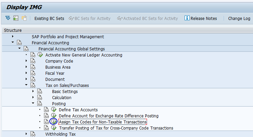Select the Withholding Tax text
Viewport: 253px width, 137px height.
click(x=60, y=134)
